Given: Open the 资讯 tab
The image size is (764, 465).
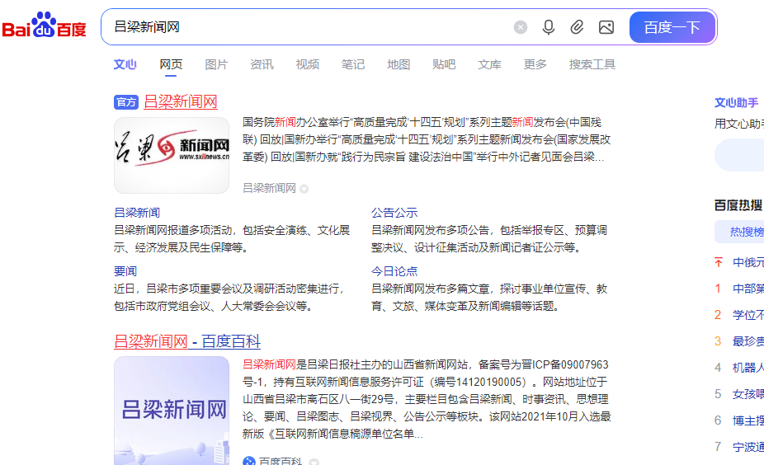Looking at the screenshot, I should click(262, 64).
